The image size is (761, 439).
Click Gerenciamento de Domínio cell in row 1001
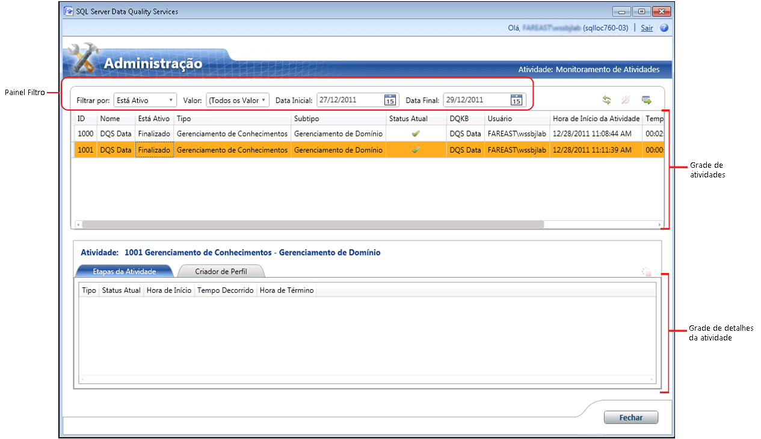339,150
